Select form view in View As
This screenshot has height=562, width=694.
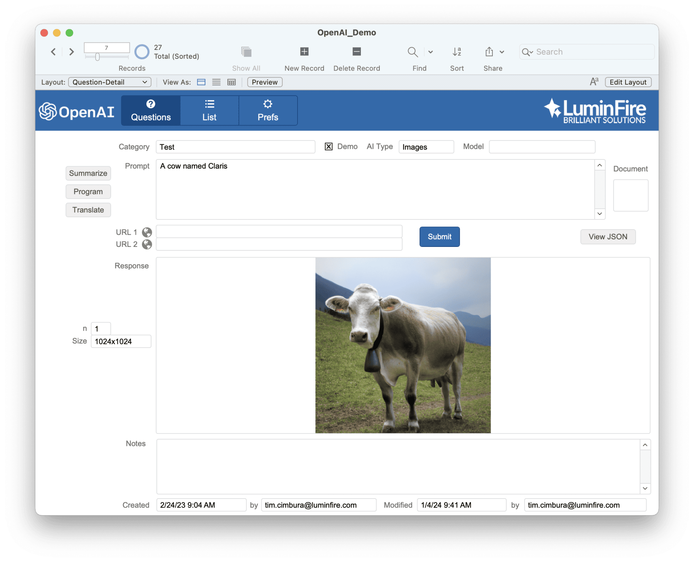coord(201,82)
